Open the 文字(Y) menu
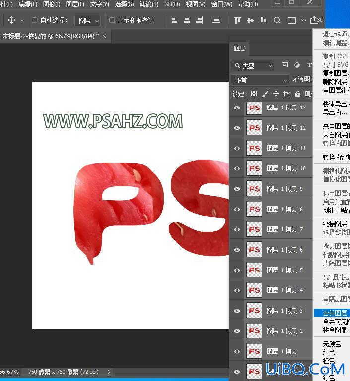Image resolution: width=350 pixels, height=381 pixels. (100, 4)
